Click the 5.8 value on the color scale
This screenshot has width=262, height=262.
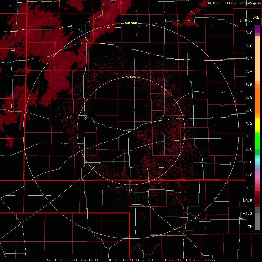click(x=249, y=98)
